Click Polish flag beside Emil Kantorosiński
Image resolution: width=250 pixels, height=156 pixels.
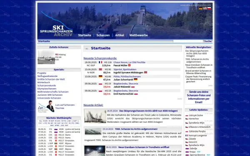(x=136, y=94)
